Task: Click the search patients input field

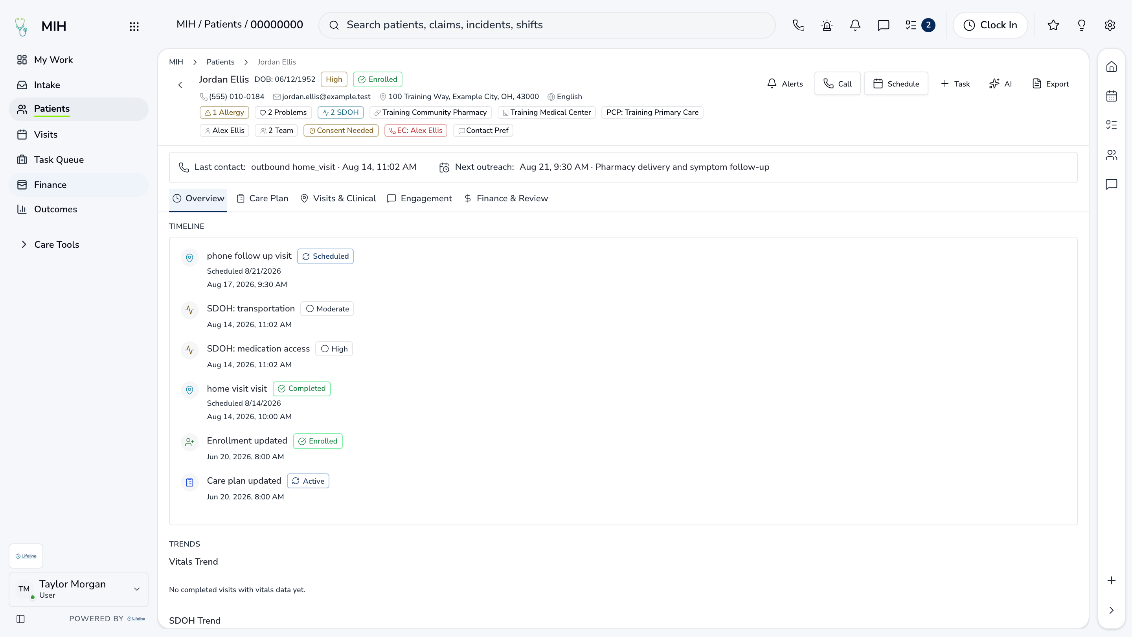Action: (x=547, y=25)
